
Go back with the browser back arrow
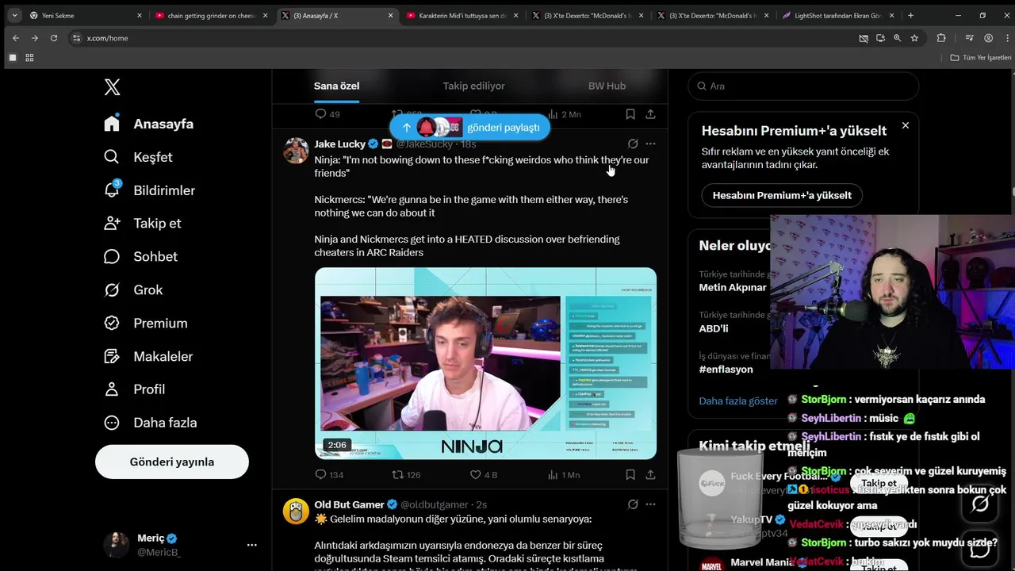[16, 38]
